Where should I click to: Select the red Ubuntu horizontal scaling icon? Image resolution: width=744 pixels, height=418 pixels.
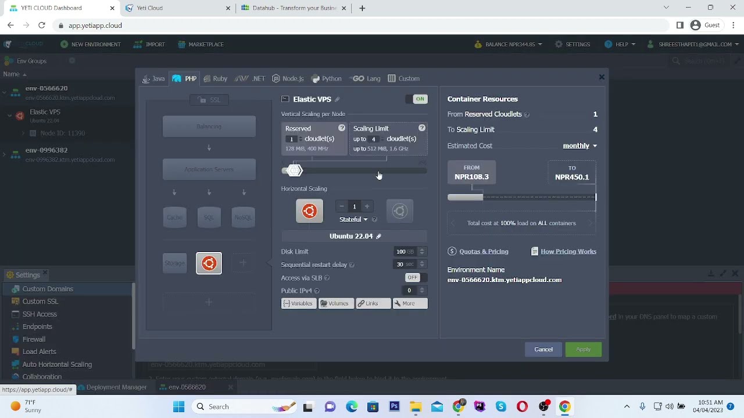point(309,211)
